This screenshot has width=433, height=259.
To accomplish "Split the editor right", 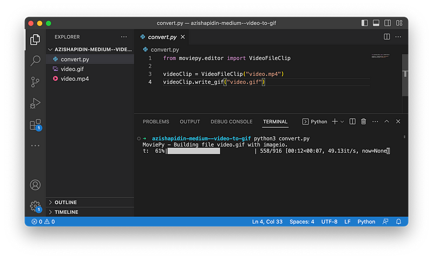I will 387,37.
